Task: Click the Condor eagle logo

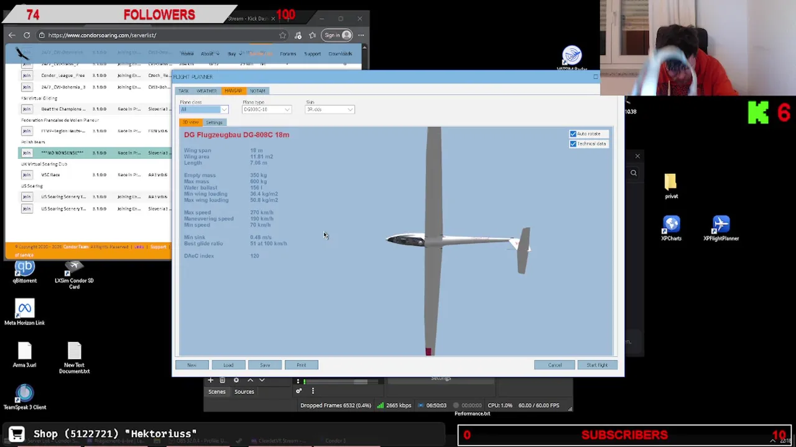Action: [x=23, y=53]
